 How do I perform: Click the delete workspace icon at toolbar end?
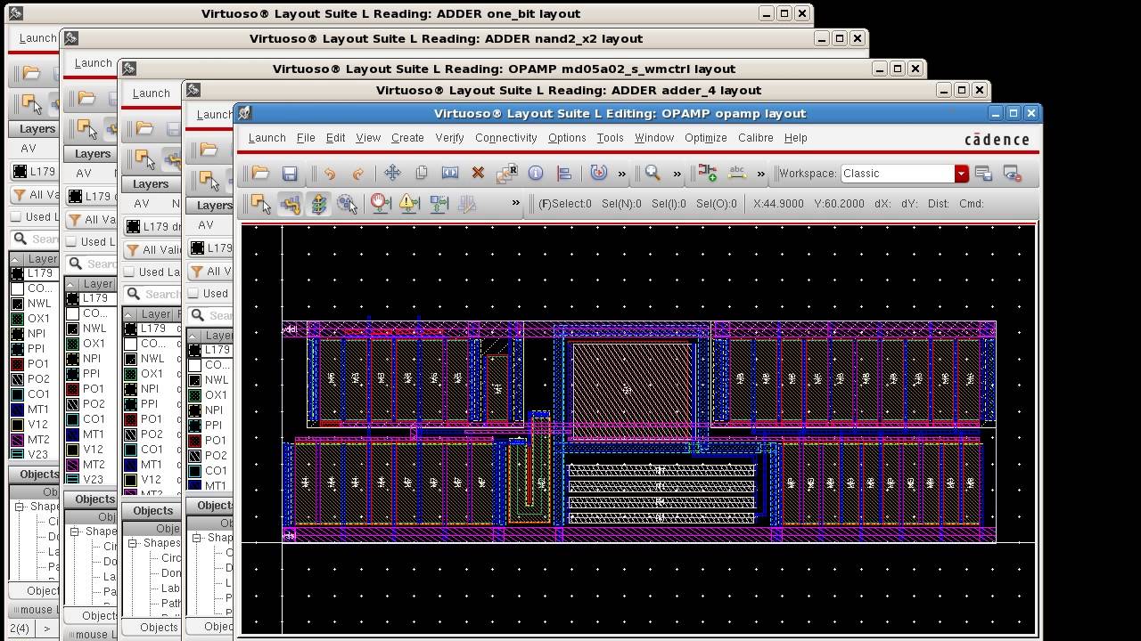point(1012,174)
